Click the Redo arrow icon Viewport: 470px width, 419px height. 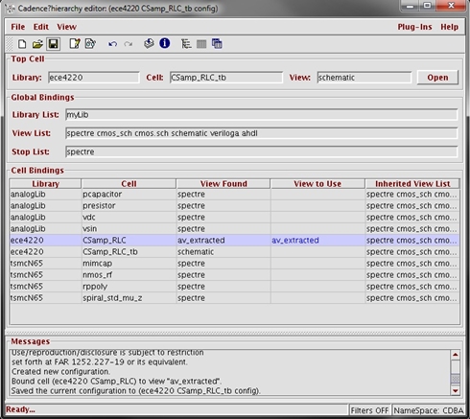coord(129,44)
